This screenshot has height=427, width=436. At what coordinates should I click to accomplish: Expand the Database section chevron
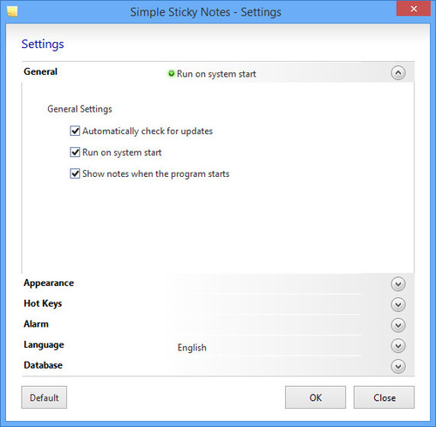(398, 366)
